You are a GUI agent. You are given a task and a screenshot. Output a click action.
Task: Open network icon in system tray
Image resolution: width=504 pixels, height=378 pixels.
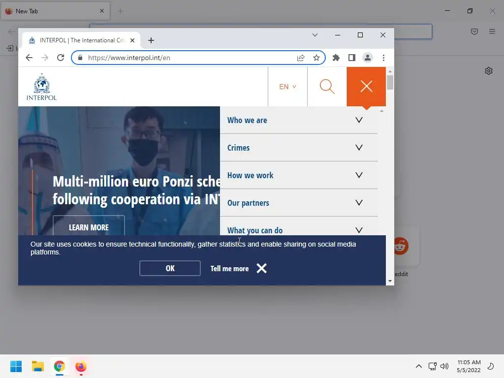coord(432,366)
